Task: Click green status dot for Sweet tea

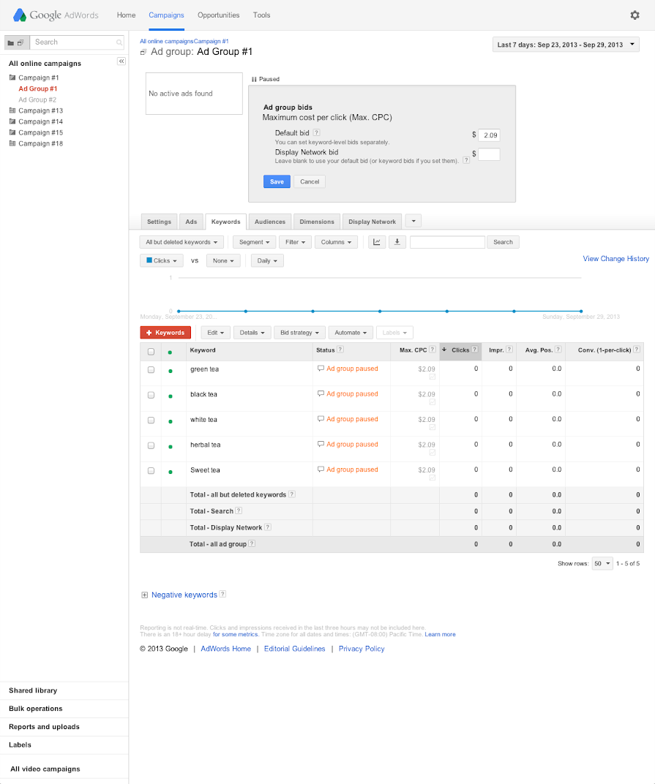Action: pyautogui.click(x=171, y=472)
